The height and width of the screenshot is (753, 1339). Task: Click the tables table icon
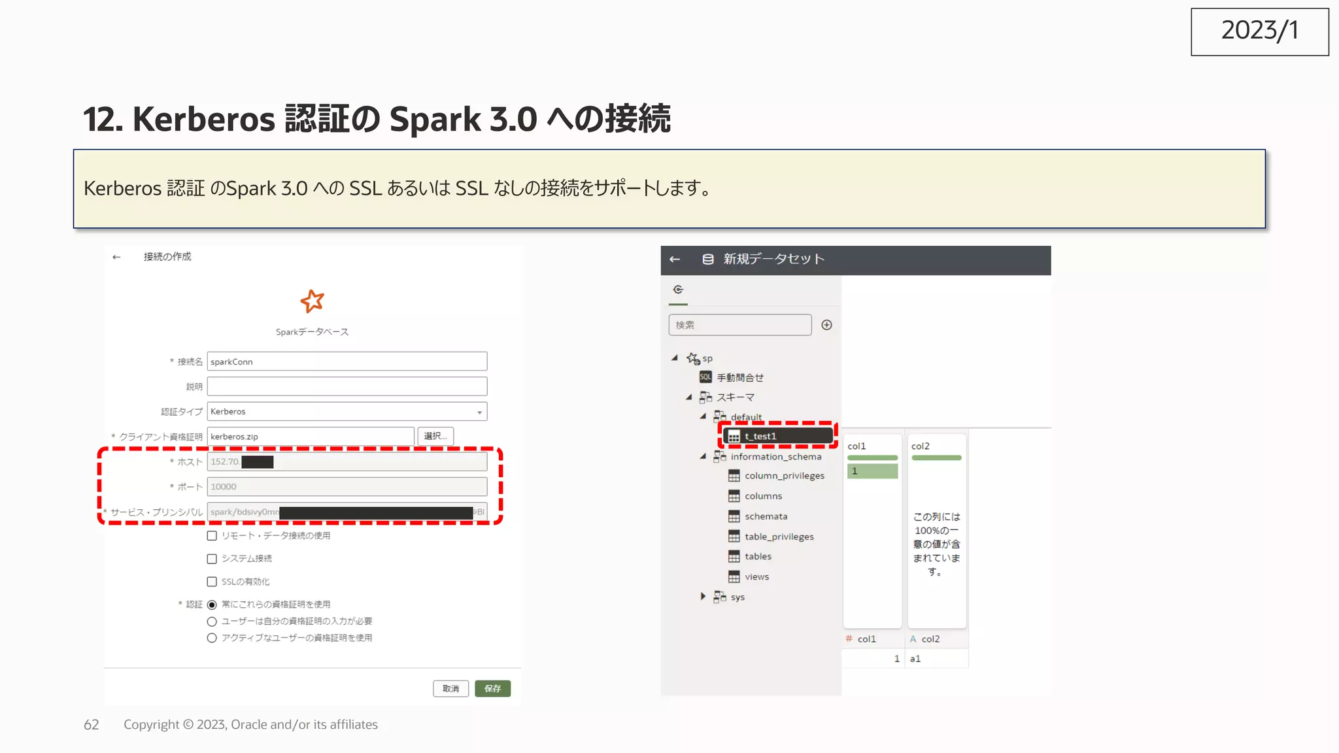734,556
